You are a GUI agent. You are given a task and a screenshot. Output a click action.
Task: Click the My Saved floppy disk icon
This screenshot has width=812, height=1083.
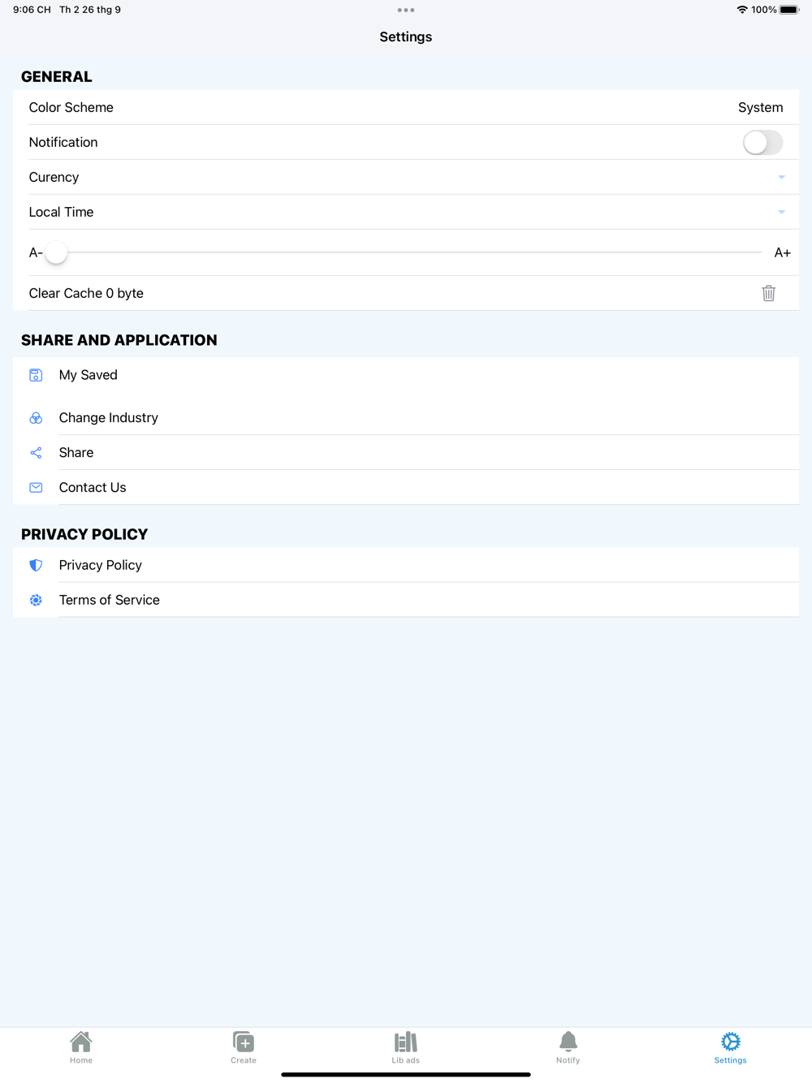pyautogui.click(x=36, y=375)
